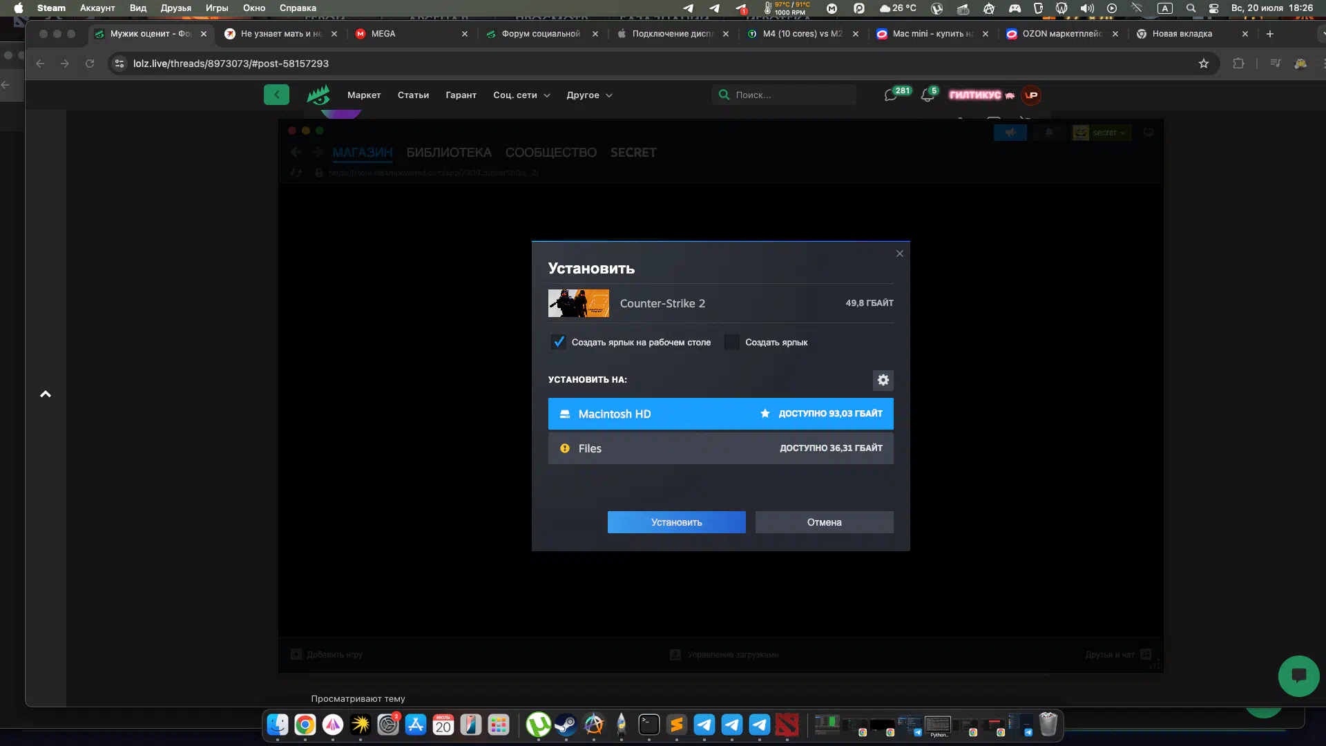Switch to 'M4 (10 cores) vs M2' tab
Viewport: 1326px width, 746px height.
click(801, 33)
